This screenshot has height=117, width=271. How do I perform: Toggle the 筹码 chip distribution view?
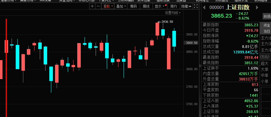tap(133, 6)
